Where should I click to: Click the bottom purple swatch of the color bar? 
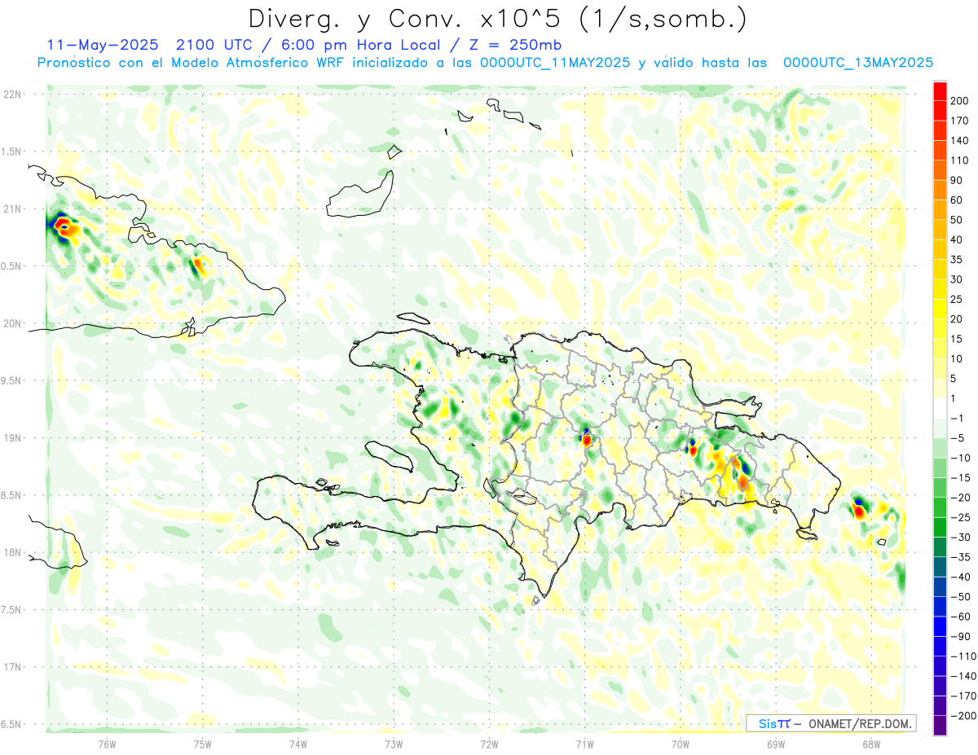(x=940, y=726)
